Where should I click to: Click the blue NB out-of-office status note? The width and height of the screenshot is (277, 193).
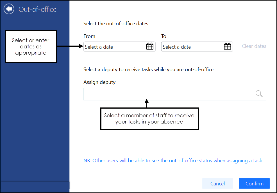point(173,161)
